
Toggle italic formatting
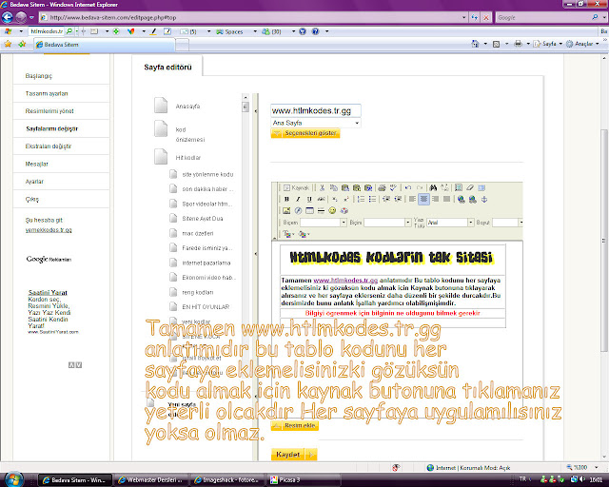click(x=298, y=199)
